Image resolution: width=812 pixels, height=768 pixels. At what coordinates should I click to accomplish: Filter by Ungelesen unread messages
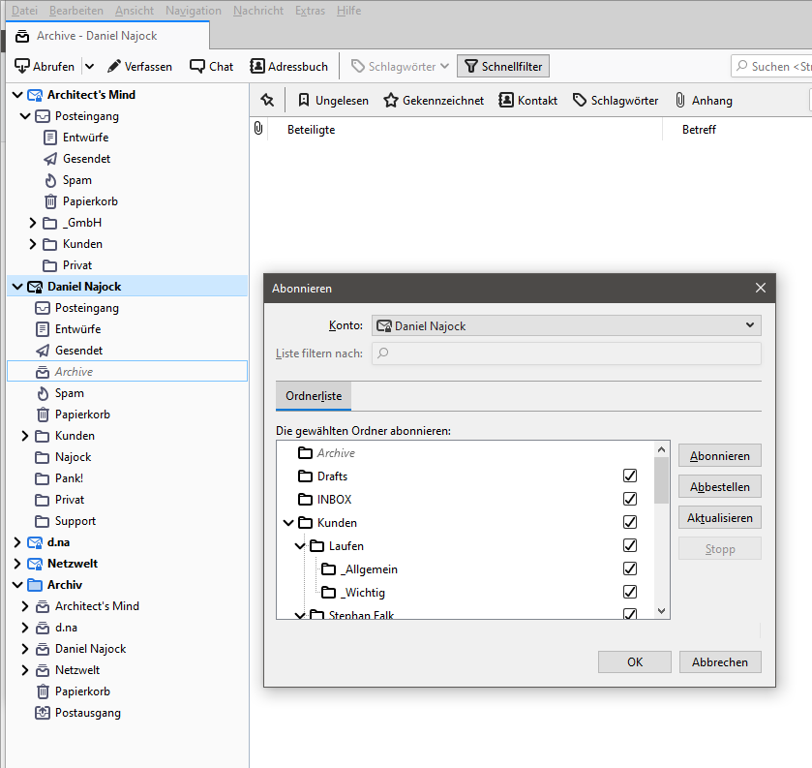coord(332,100)
